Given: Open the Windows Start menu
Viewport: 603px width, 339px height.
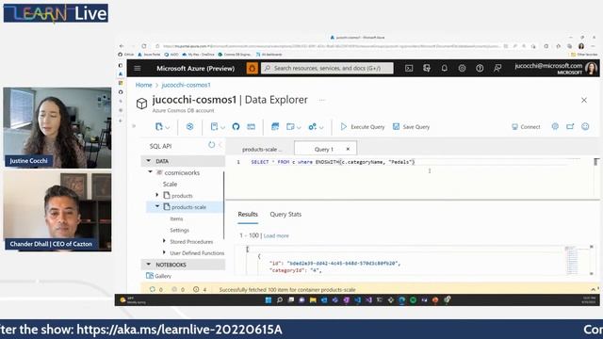Looking at the screenshot, I should click(268, 300).
